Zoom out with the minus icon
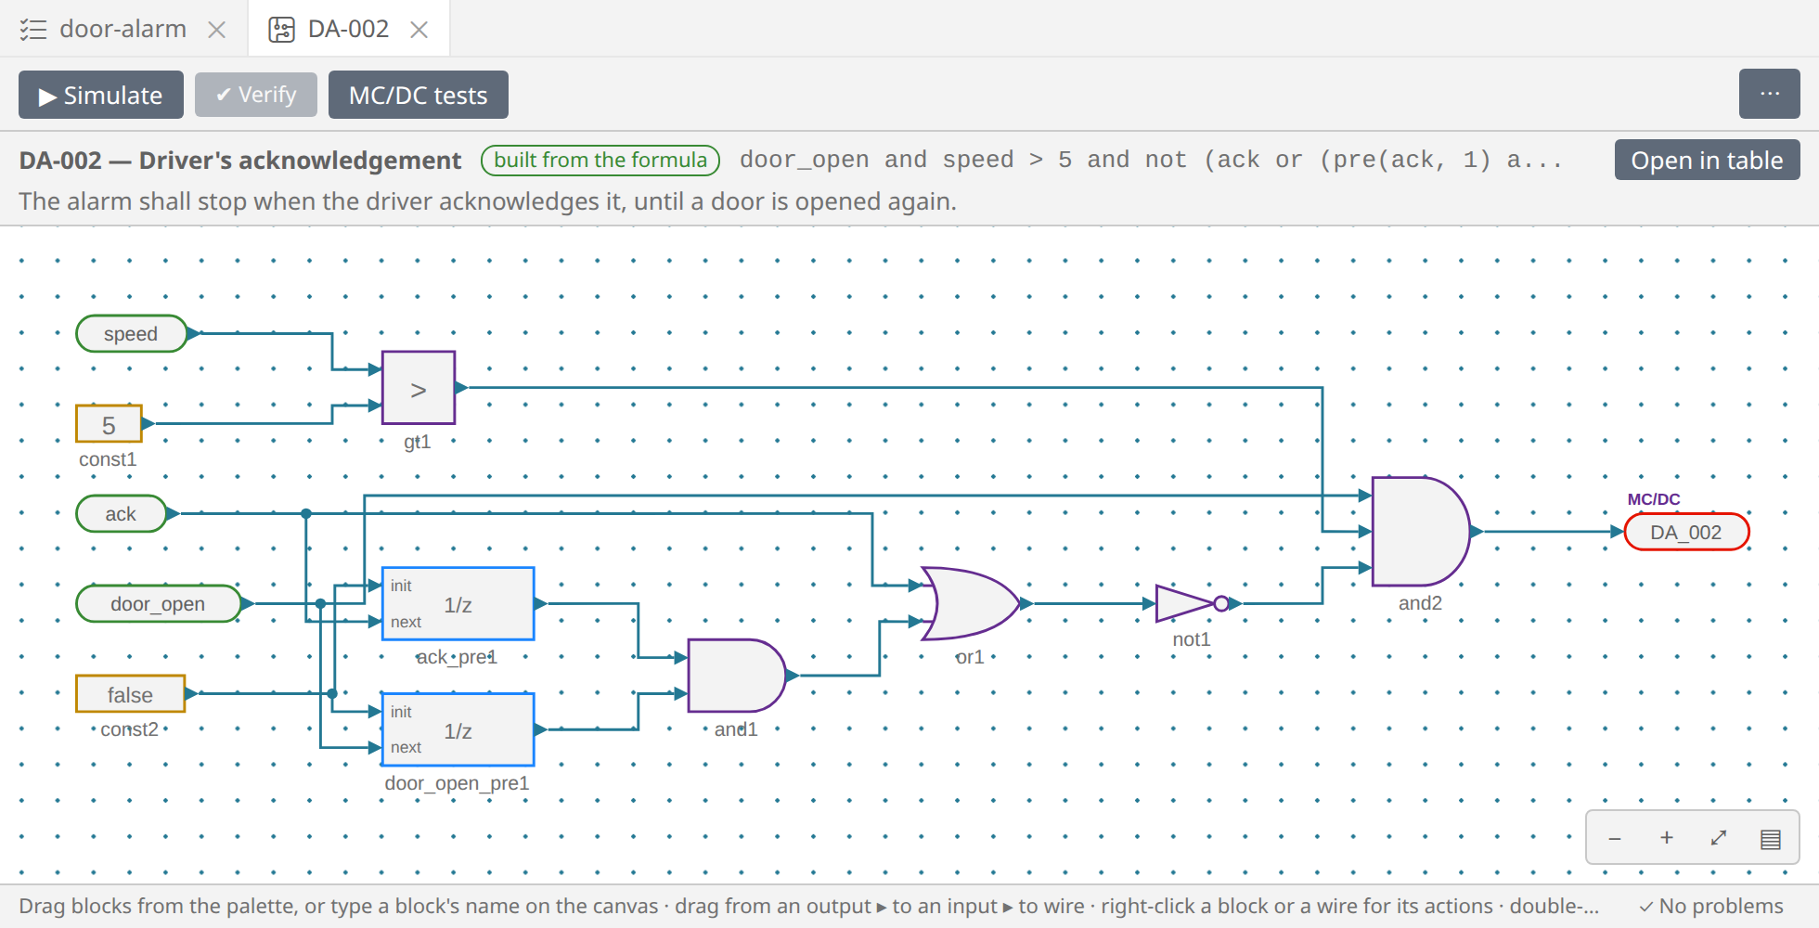This screenshot has height=928, width=1819. pyautogui.click(x=1615, y=838)
